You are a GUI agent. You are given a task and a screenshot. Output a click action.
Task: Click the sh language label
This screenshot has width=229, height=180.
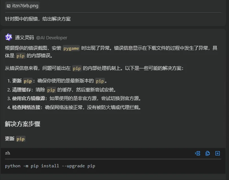point(8,153)
